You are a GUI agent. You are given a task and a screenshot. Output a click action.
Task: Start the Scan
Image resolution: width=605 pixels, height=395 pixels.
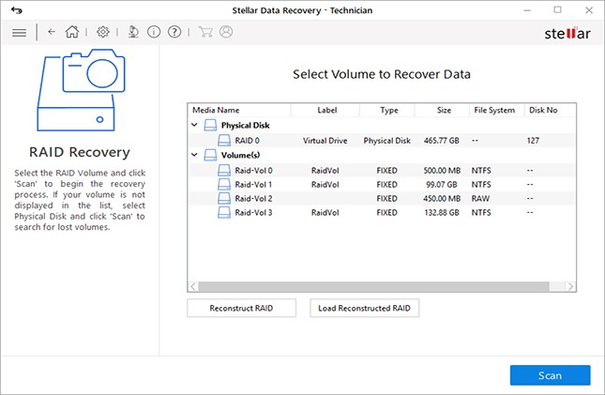(x=551, y=375)
